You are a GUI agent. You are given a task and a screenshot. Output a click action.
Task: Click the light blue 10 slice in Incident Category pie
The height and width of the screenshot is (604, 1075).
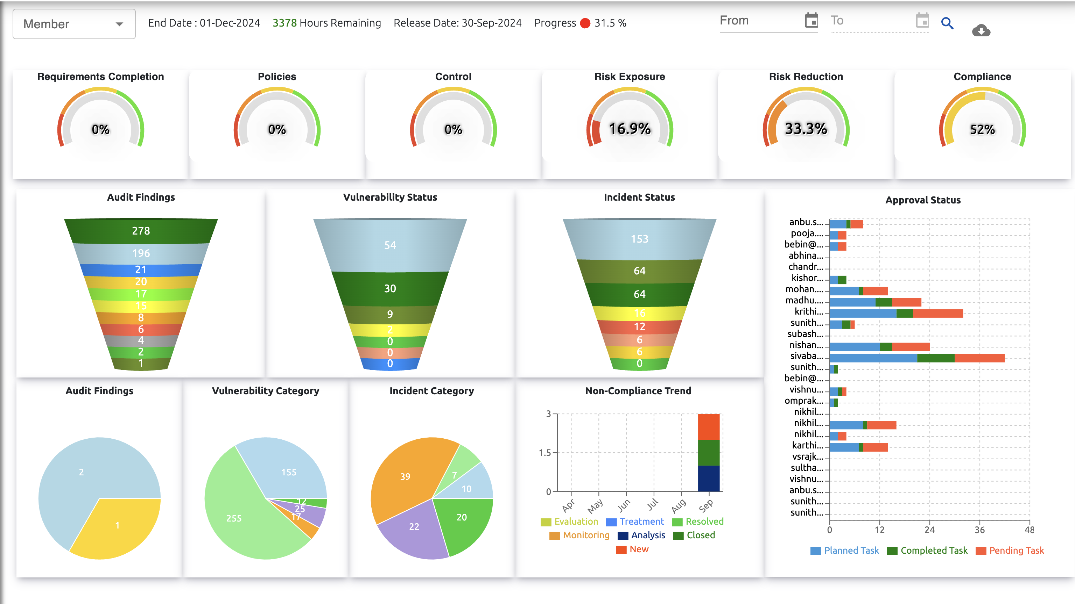(x=466, y=489)
